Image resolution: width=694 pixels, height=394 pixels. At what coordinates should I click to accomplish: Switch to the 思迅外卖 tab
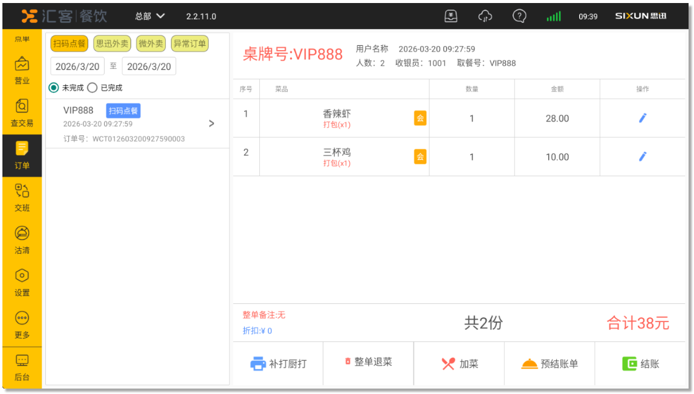pyautogui.click(x=112, y=44)
